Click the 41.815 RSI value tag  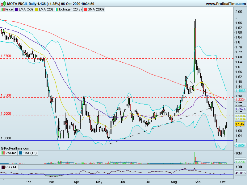[x=240, y=173]
